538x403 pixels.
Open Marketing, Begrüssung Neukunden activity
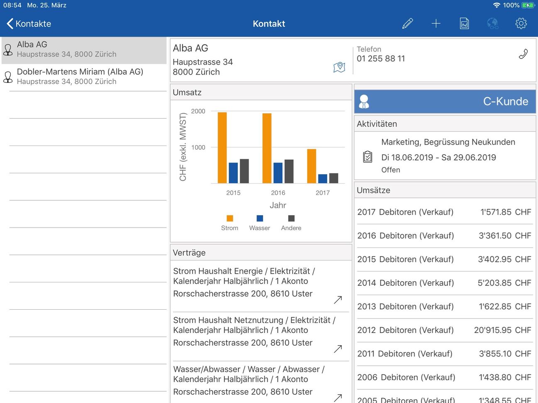445,156
